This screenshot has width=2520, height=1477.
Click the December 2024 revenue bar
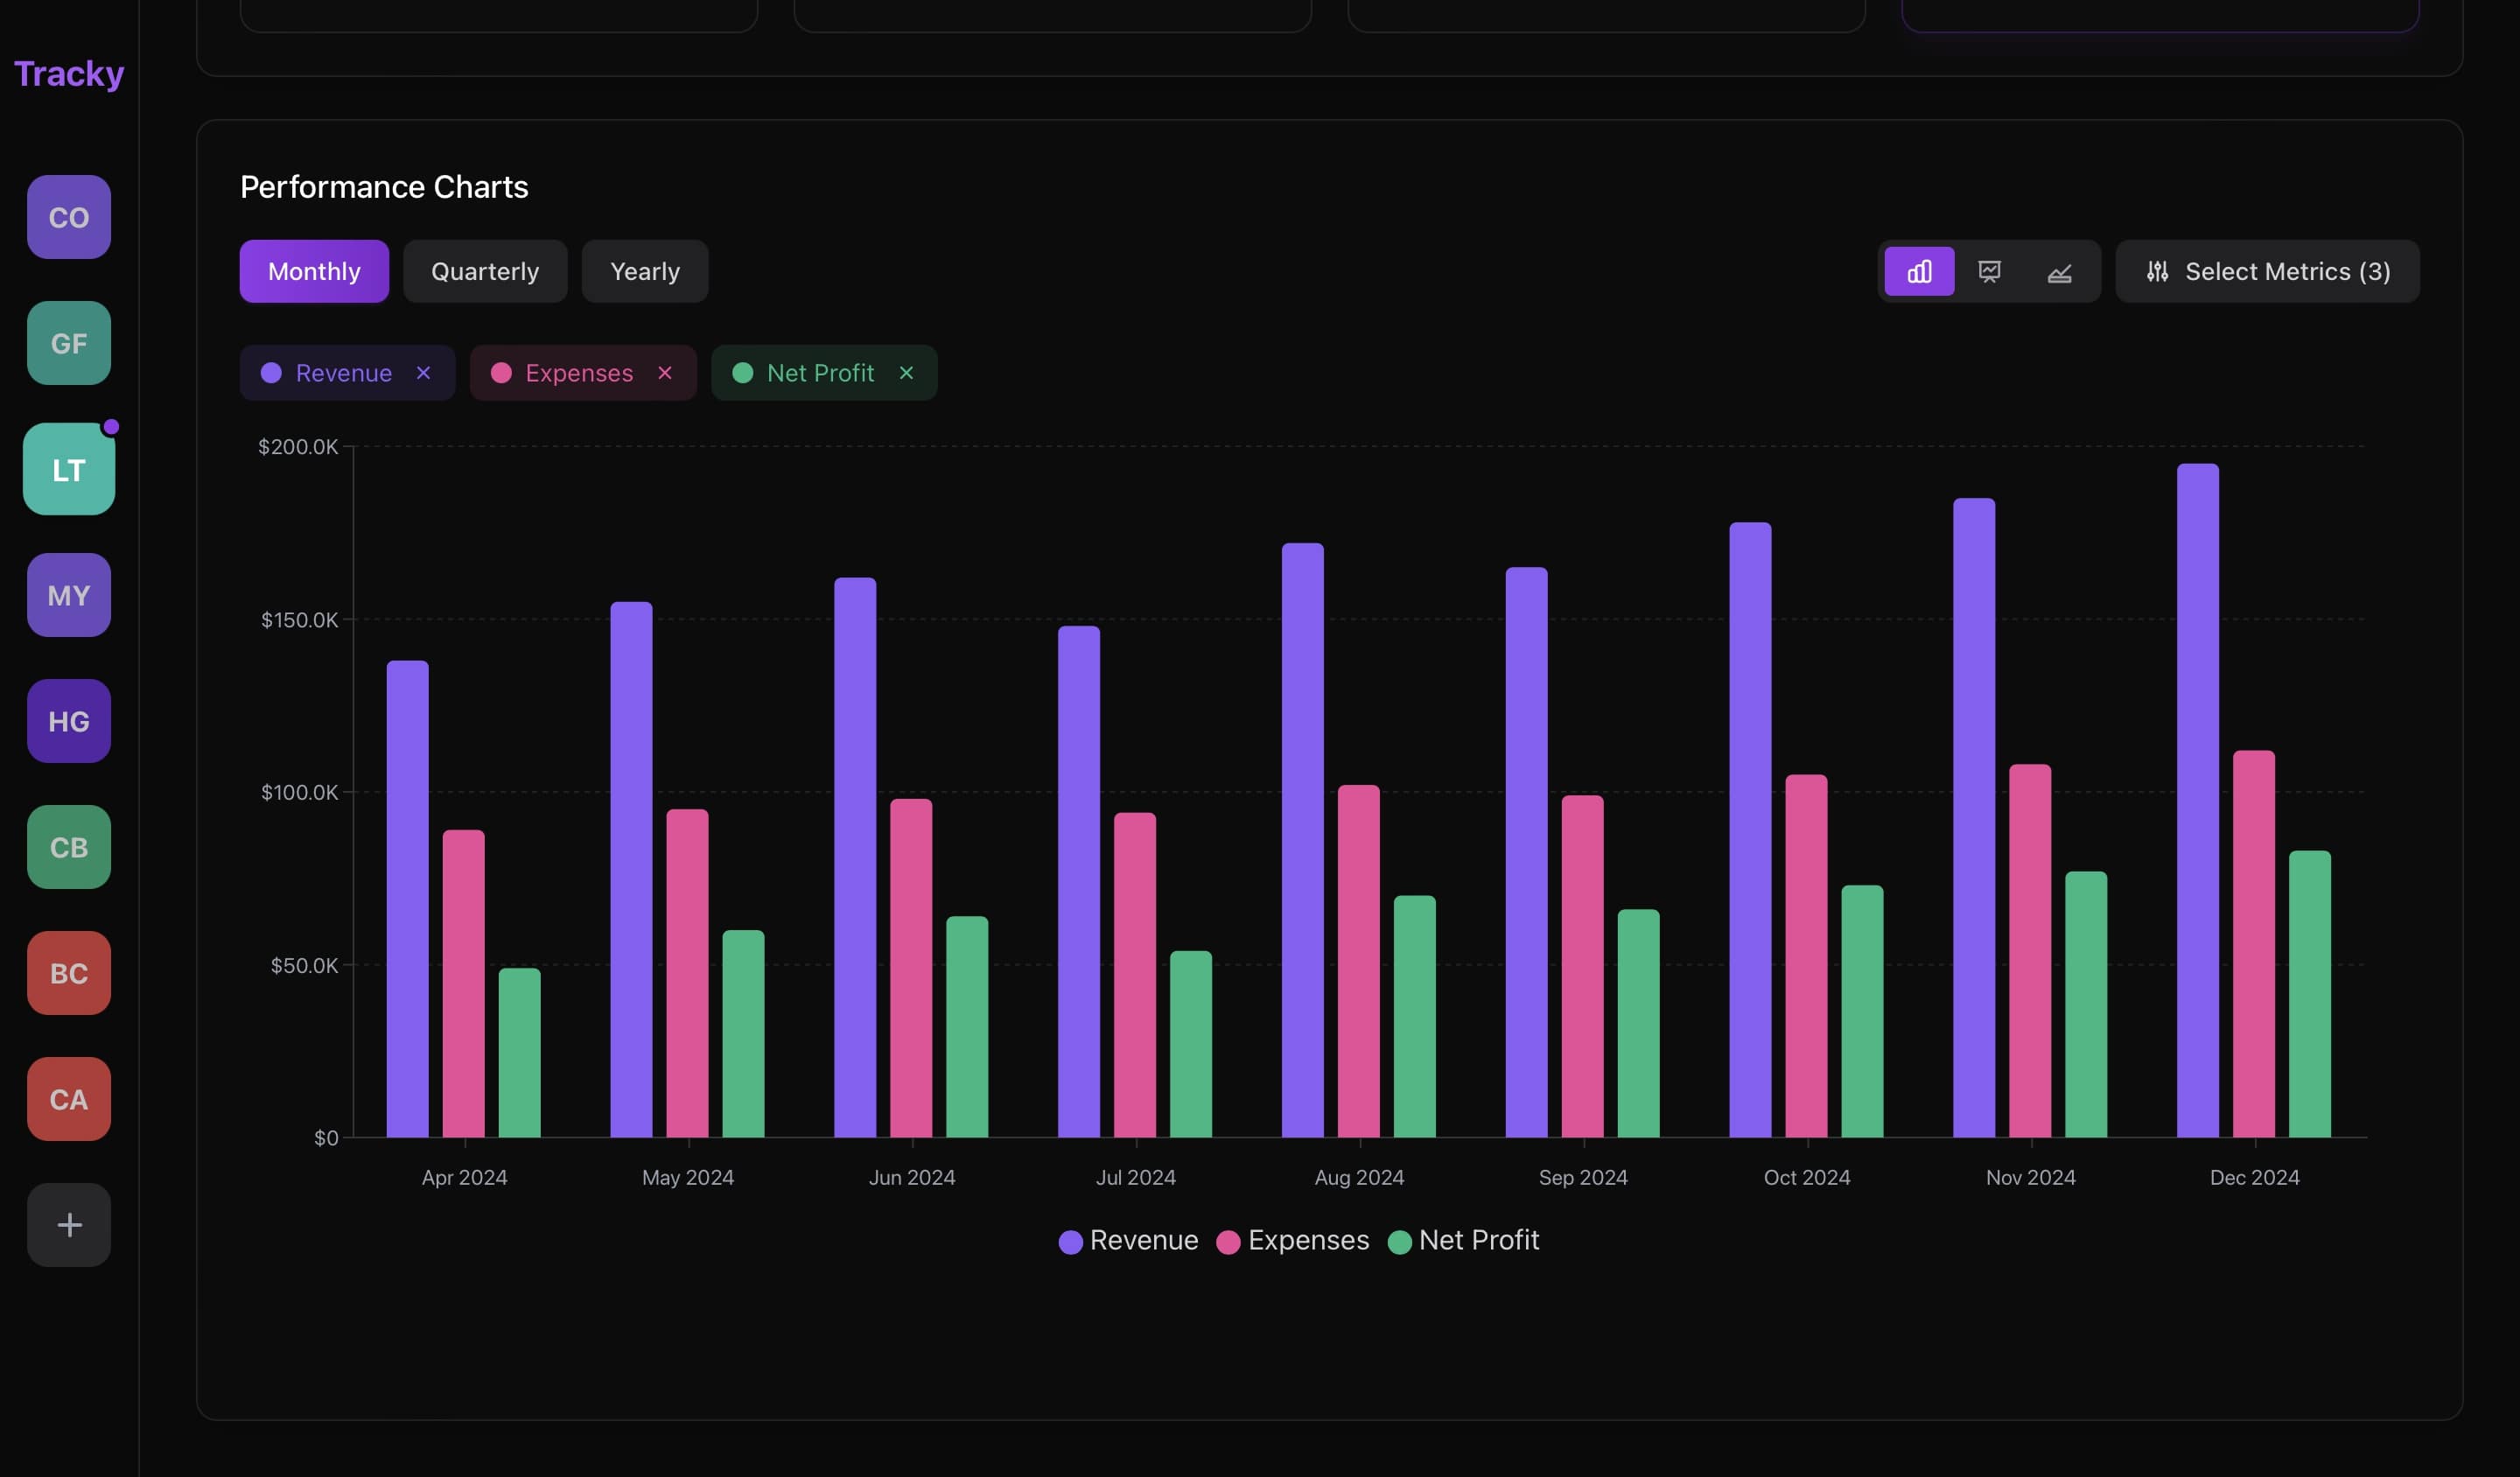(x=2197, y=800)
